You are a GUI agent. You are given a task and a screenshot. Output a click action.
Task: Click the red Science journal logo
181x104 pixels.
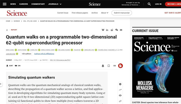tap(17, 13)
